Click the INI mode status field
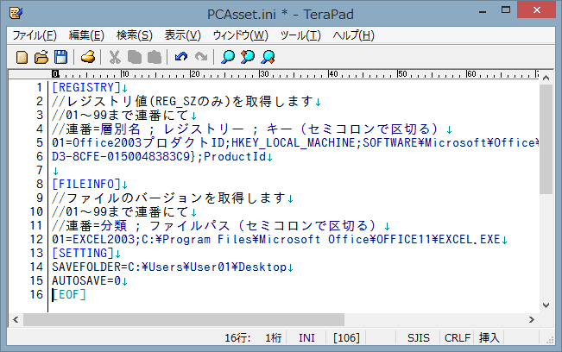 coord(306,337)
